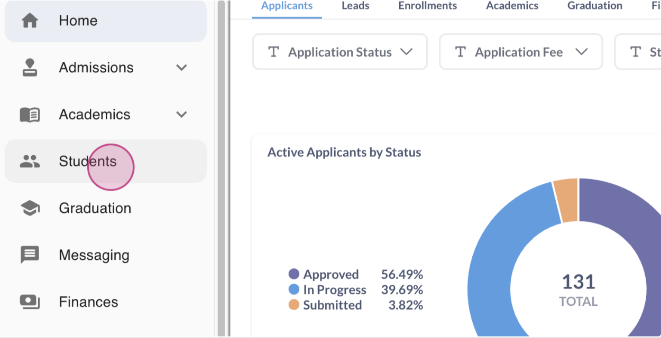Switch to the Applicants tab
This screenshot has width=661, height=338.
point(287,6)
